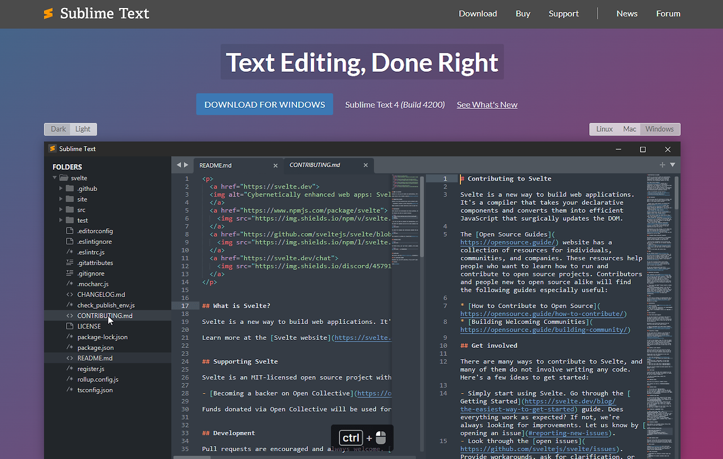Viewport: 723px width, 459px height.
Task: Click line number 17 in the README.md gutter
Action: [185, 306]
